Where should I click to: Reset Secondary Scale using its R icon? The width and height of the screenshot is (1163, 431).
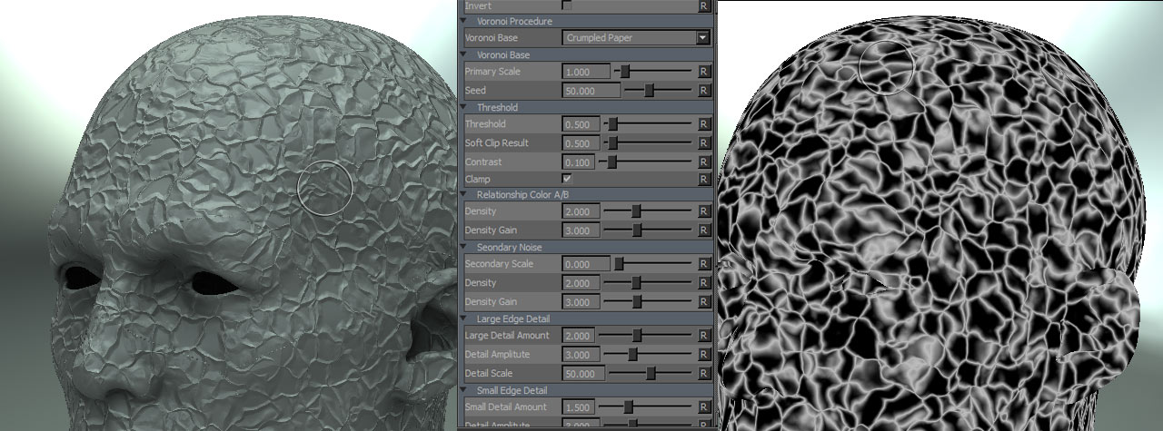point(703,264)
